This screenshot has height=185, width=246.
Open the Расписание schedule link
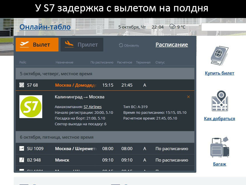172,45
